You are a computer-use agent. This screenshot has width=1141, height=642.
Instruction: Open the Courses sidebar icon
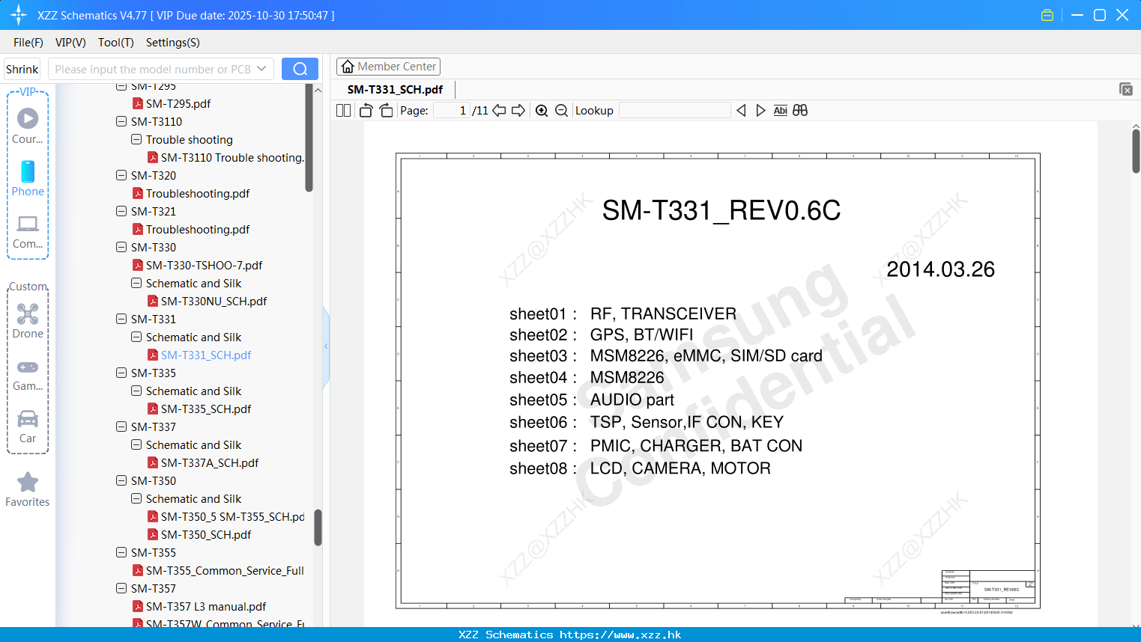pyautogui.click(x=28, y=126)
